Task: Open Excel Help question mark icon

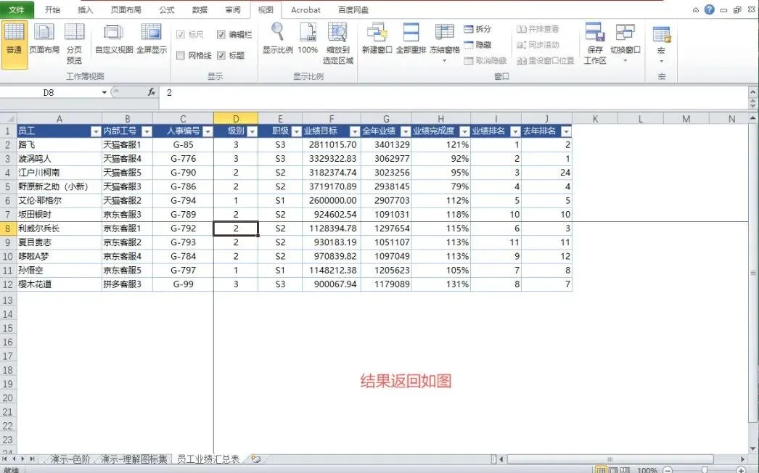Action: coord(709,9)
